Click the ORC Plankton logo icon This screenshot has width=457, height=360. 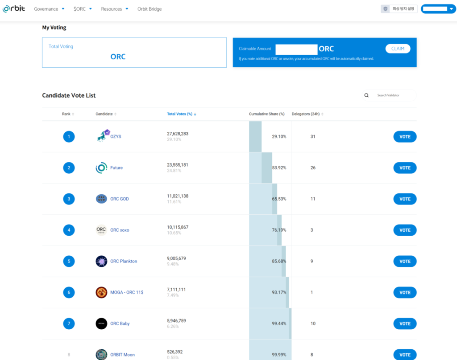click(x=101, y=261)
